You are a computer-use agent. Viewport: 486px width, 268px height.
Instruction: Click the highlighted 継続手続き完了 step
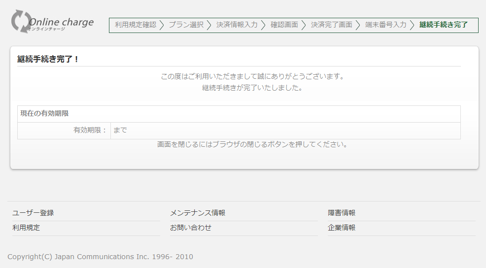pos(444,25)
